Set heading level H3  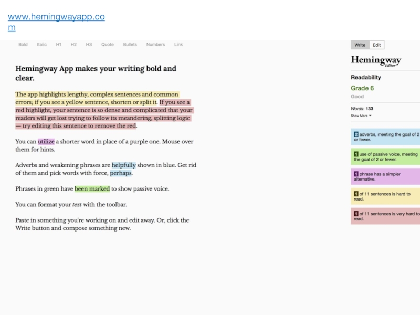pyautogui.click(x=89, y=45)
